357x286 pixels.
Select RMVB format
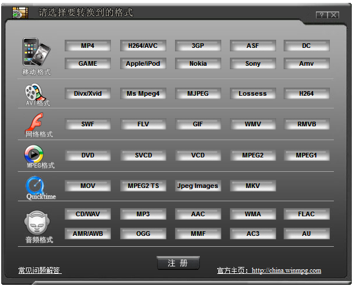[307, 124]
